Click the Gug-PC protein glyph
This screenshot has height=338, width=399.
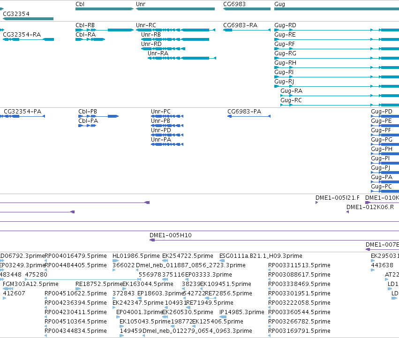(x=385, y=191)
